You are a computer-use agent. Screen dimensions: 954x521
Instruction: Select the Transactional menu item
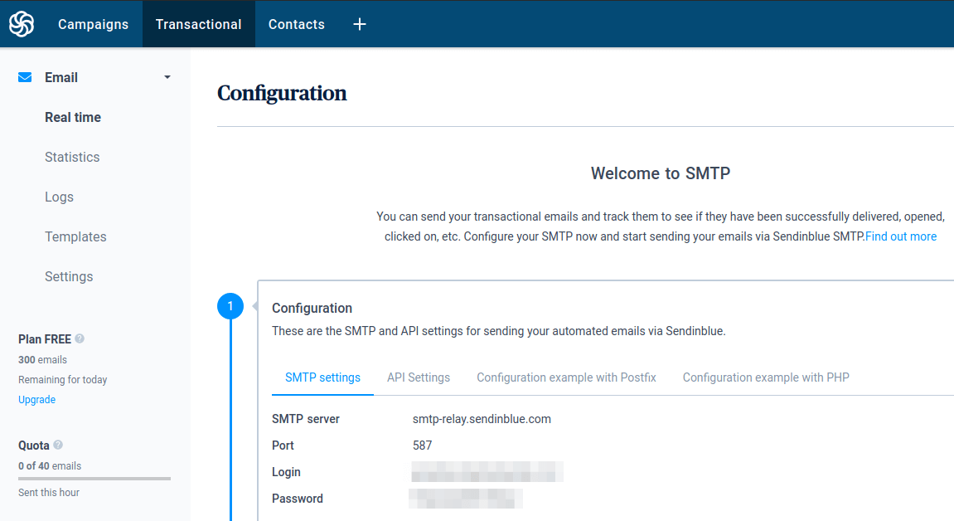pyautogui.click(x=198, y=24)
